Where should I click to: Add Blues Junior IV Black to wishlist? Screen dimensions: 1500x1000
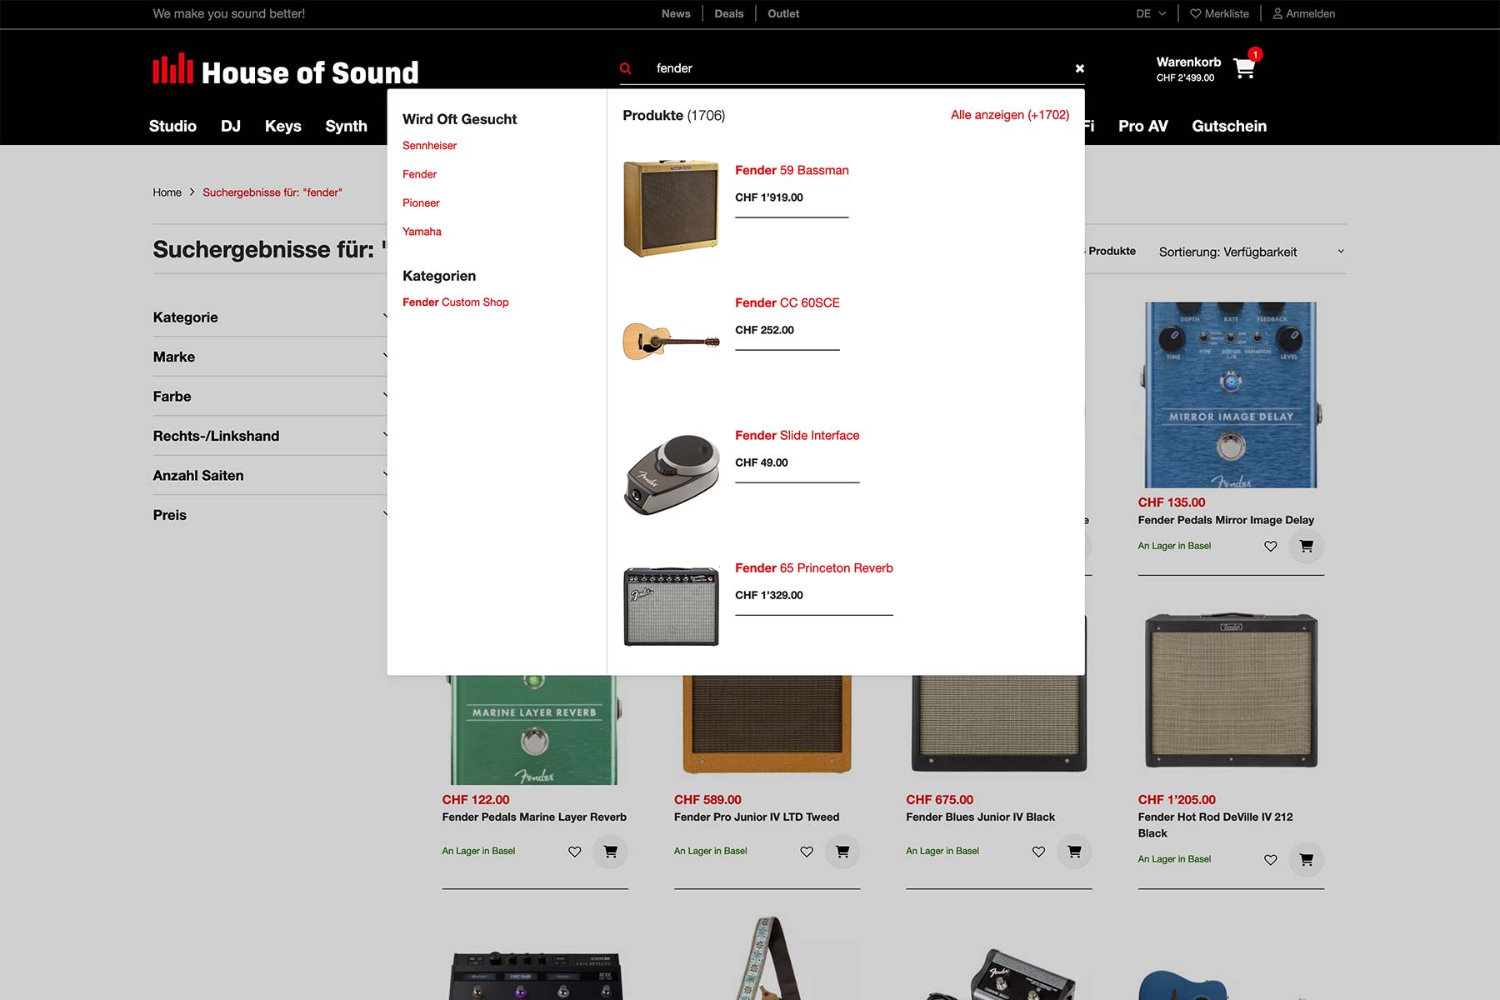(x=1038, y=852)
